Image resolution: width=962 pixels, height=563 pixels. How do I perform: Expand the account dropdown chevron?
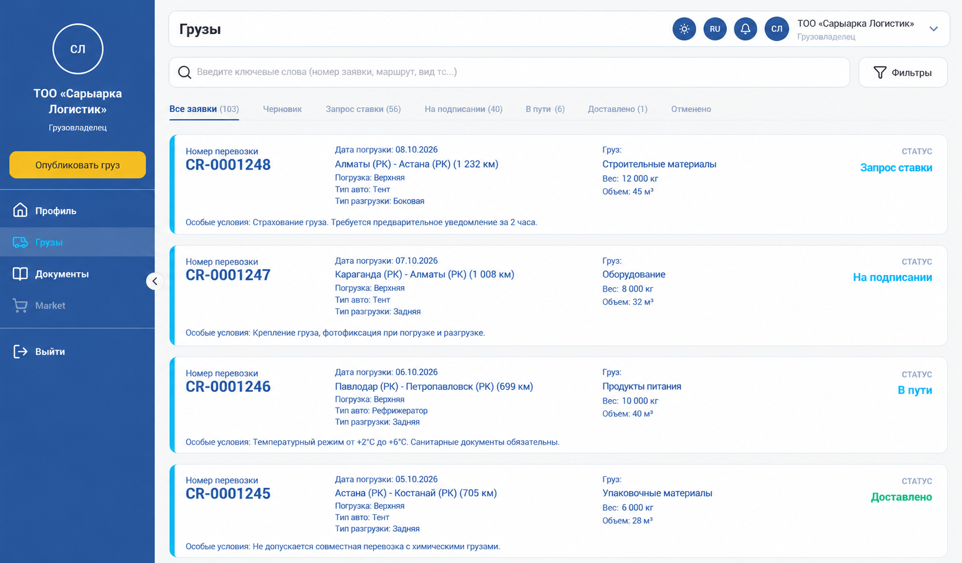[933, 29]
